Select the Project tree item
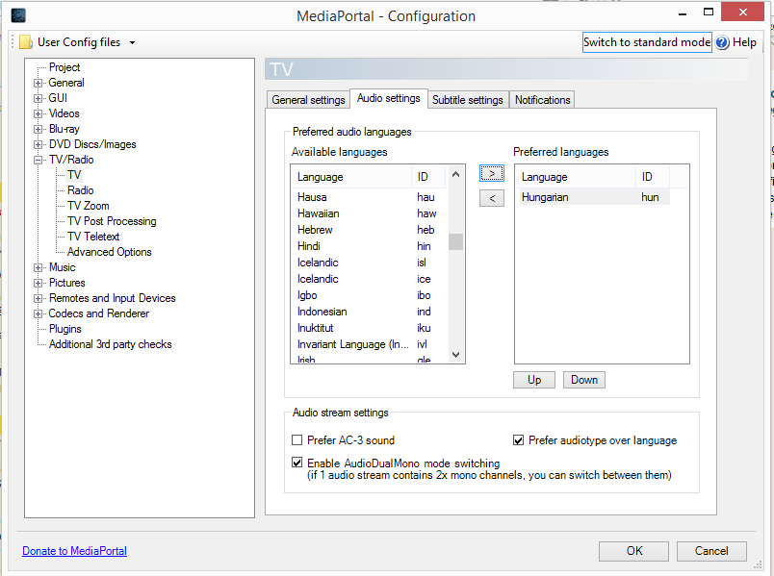This screenshot has height=576, width=774. tap(64, 67)
